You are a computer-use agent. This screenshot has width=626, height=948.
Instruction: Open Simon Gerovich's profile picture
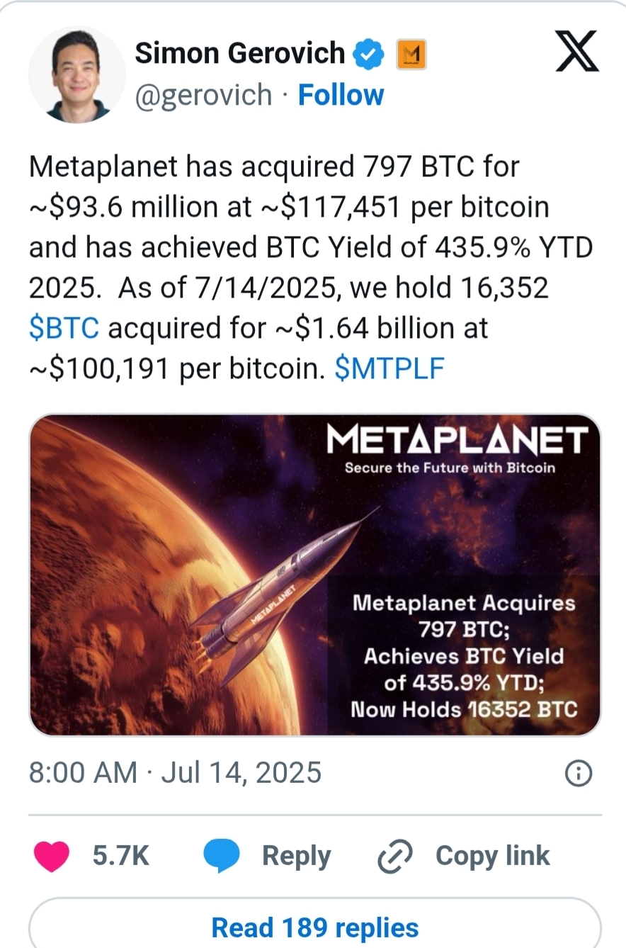click(x=76, y=74)
